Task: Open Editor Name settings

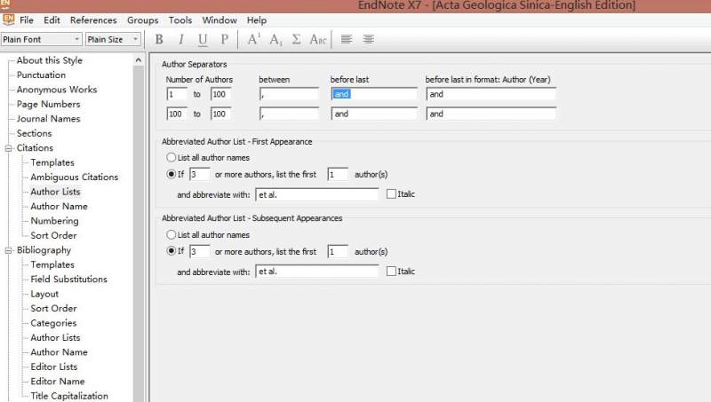Action: pyautogui.click(x=58, y=382)
